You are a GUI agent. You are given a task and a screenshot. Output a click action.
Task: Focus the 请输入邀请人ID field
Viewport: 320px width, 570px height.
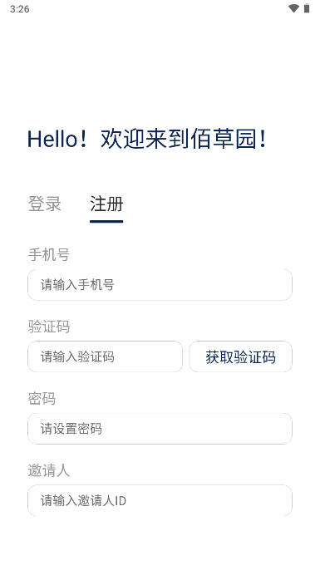coord(160,500)
